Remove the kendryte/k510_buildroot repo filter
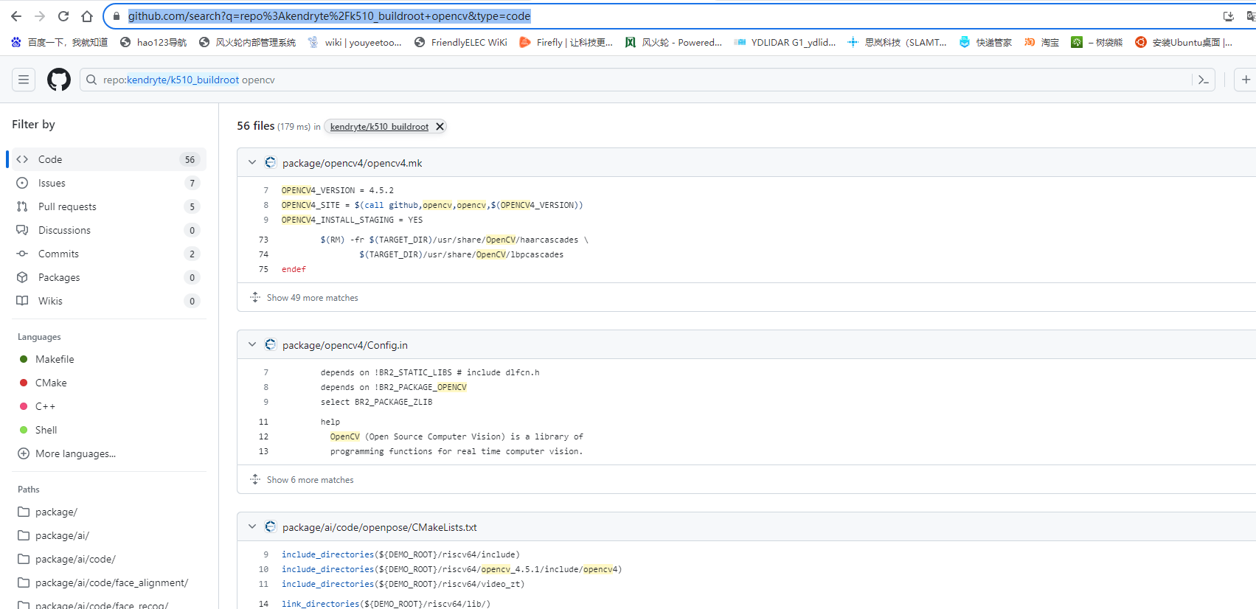1256x609 pixels. [x=440, y=127]
